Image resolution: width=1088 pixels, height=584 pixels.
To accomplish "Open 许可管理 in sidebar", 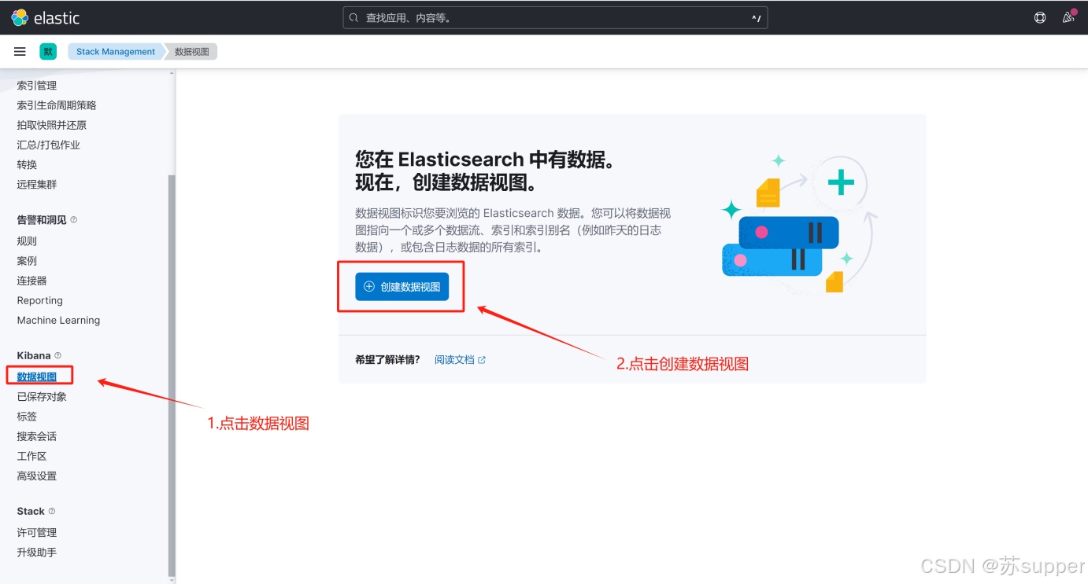I will (x=37, y=532).
